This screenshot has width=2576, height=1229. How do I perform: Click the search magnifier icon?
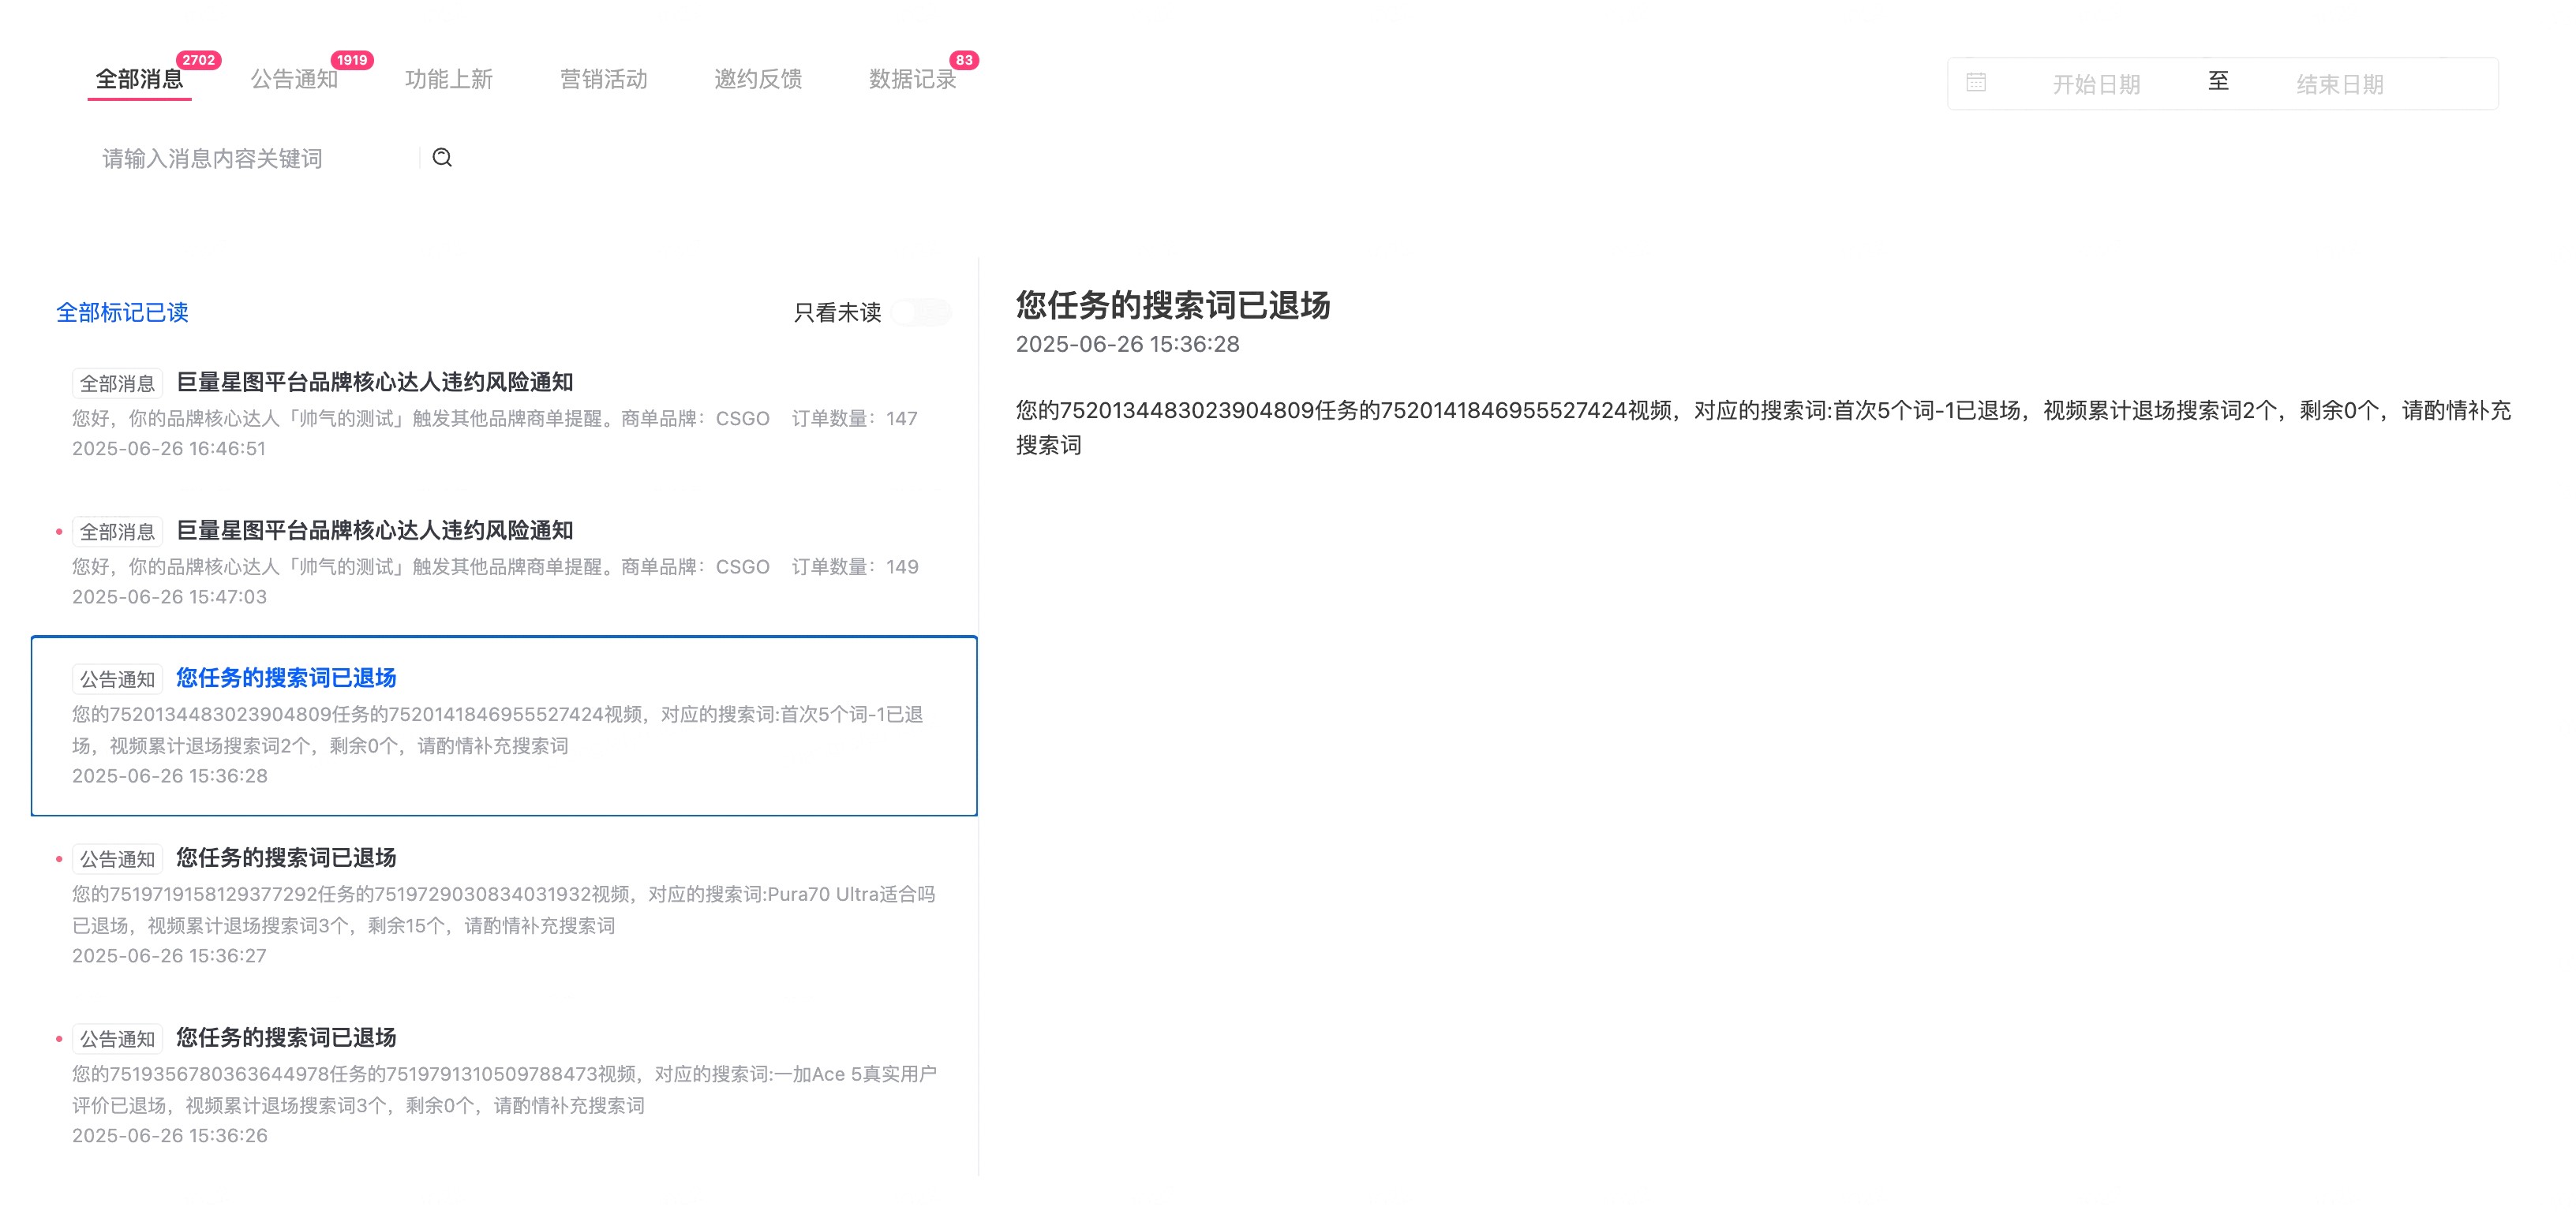point(442,158)
